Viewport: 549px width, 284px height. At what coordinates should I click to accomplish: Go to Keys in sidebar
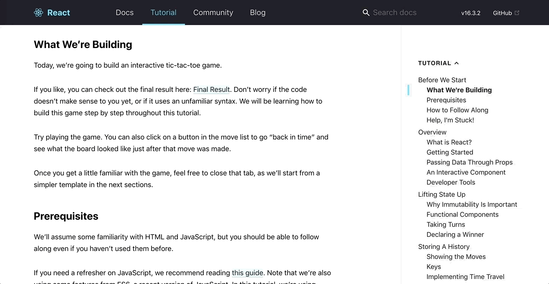pyautogui.click(x=434, y=266)
